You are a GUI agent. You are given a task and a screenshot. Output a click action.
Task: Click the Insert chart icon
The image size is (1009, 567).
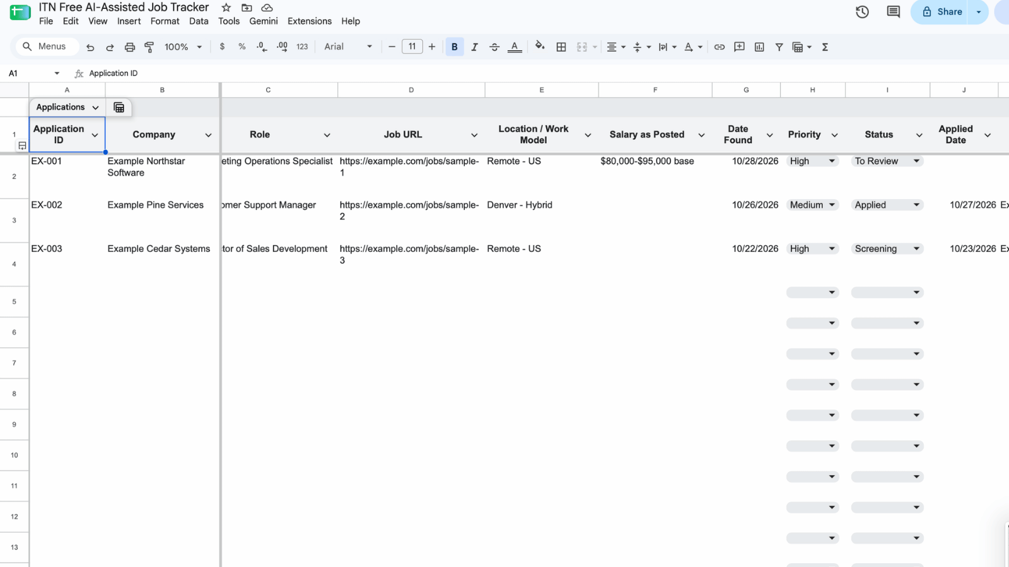(759, 47)
